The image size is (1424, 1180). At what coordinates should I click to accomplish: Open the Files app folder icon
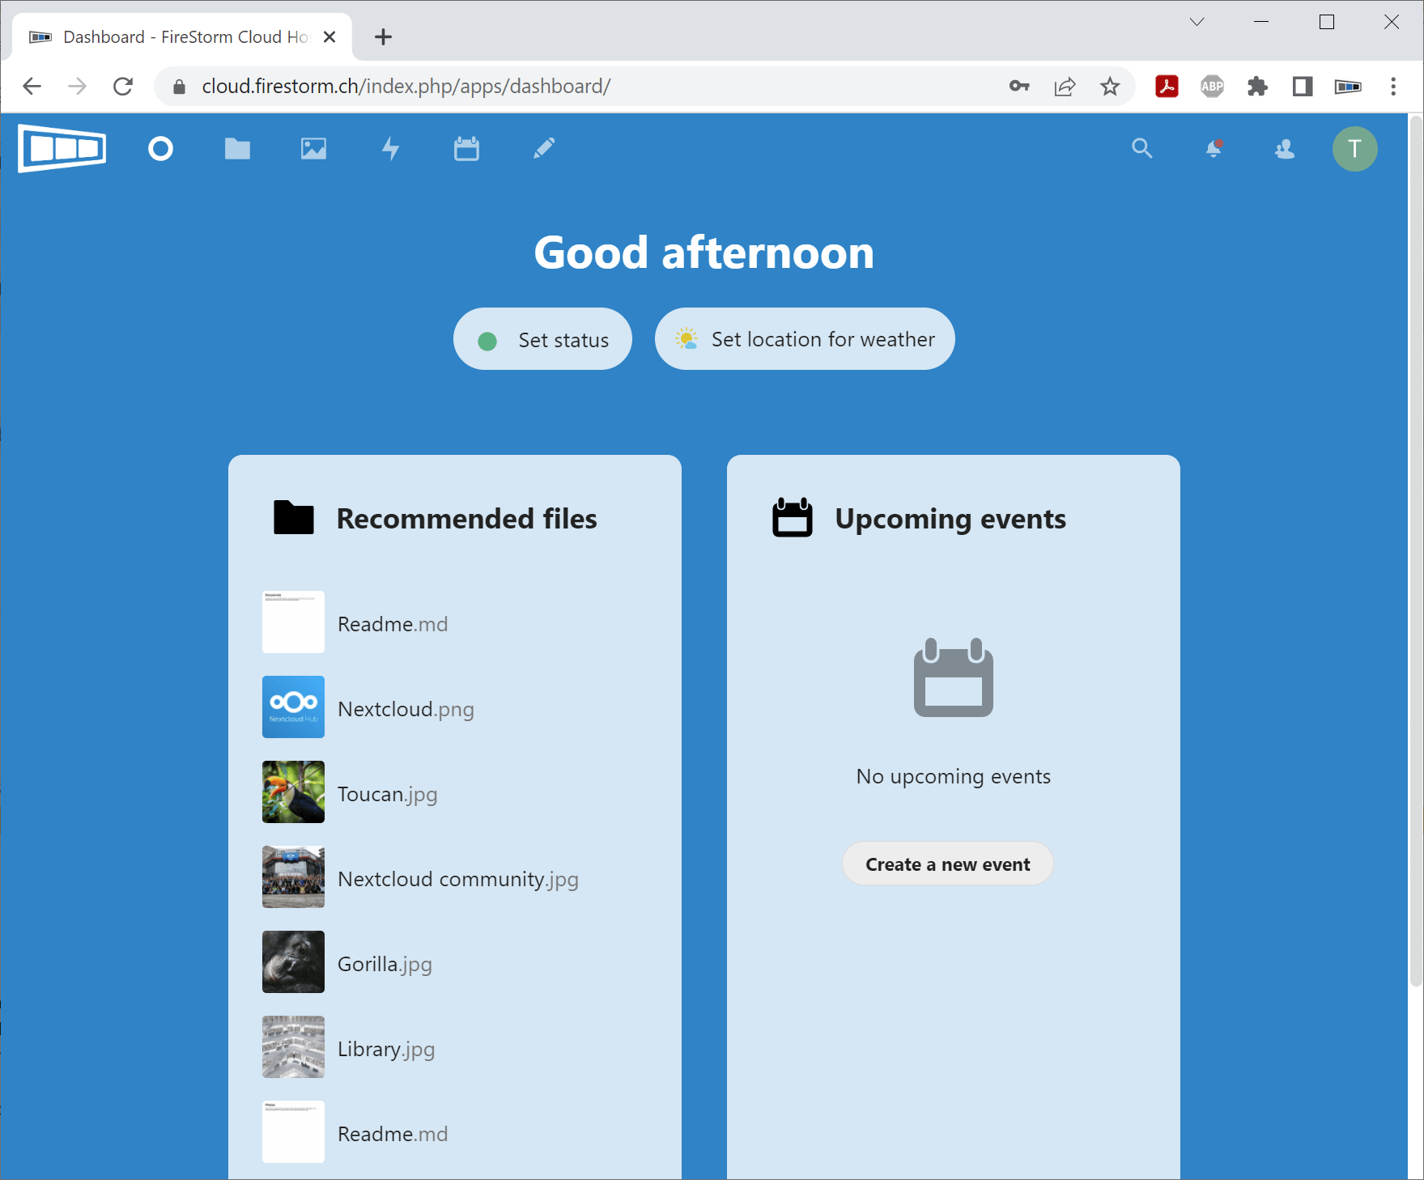pos(237,149)
